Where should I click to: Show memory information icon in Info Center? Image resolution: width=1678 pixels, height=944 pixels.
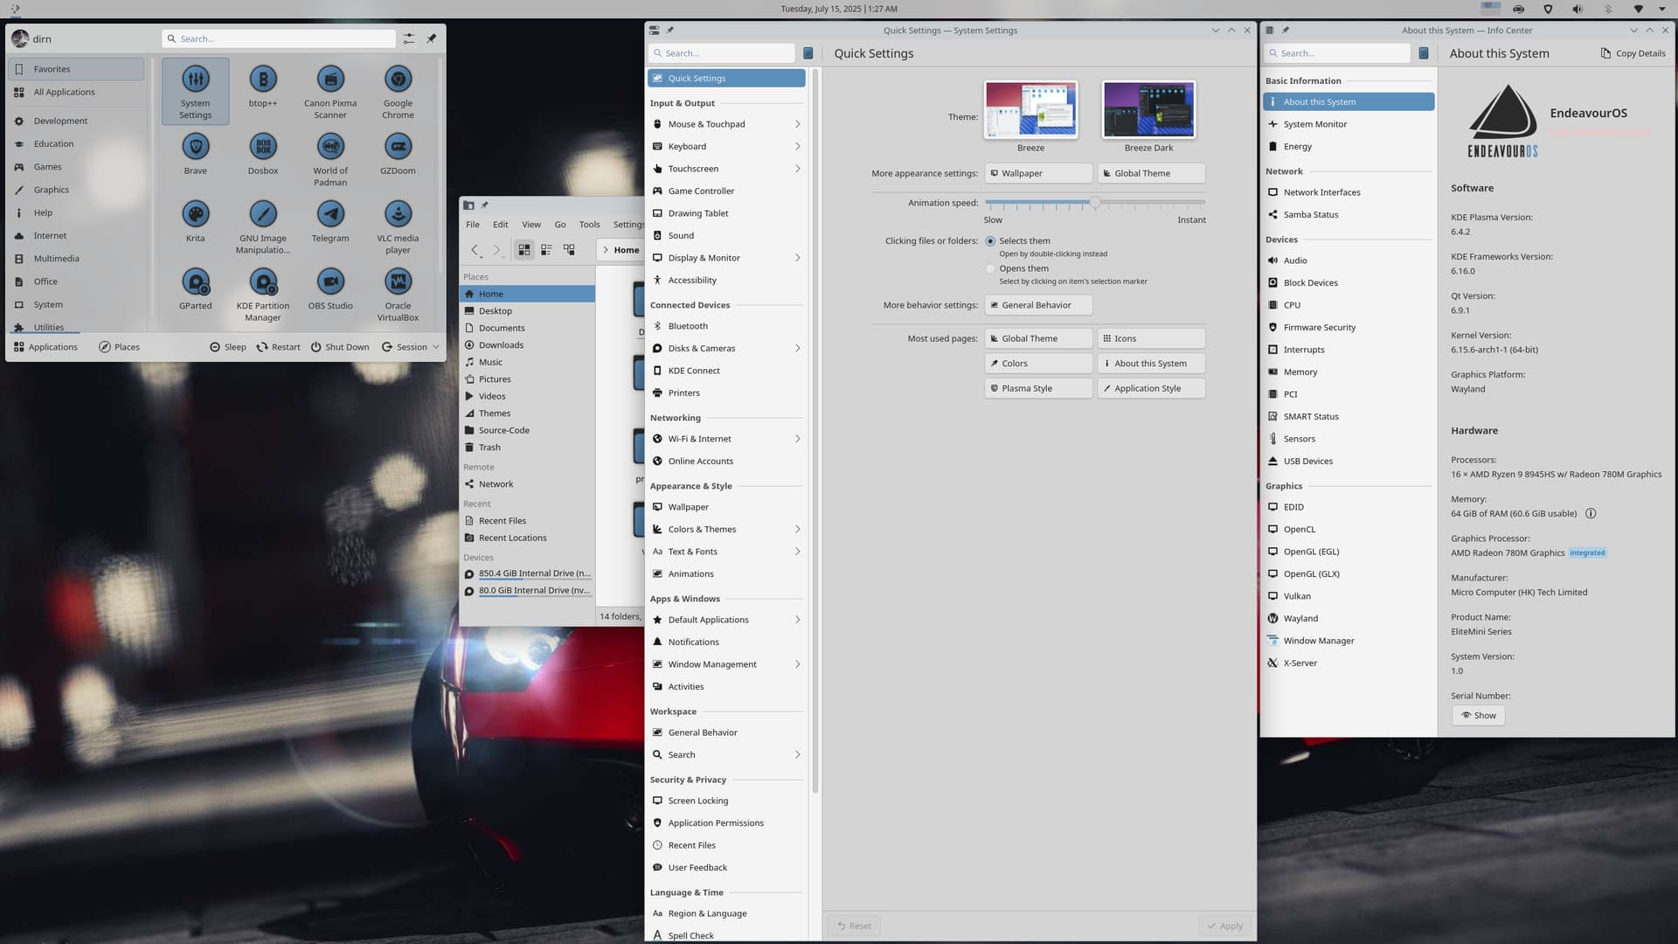pyautogui.click(x=1591, y=514)
